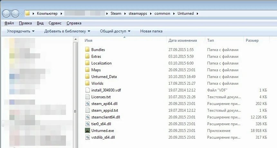Click the install_304930.vdf file icon
Image resolution: width=277 pixels, height=148 pixels.
tap(88, 90)
